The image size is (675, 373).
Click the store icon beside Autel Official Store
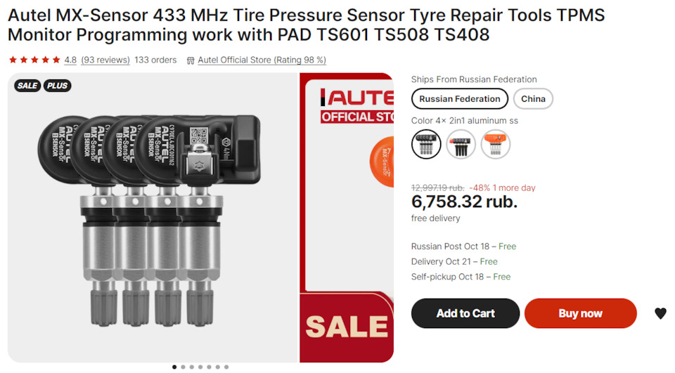click(191, 60)
